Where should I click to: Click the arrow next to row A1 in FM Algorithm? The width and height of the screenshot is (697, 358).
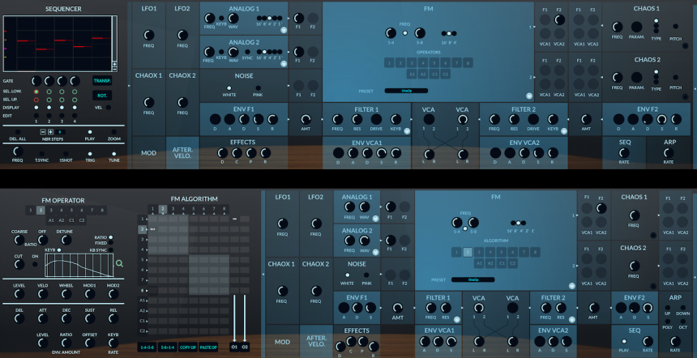pyautogui.click(x=147, y=300)
